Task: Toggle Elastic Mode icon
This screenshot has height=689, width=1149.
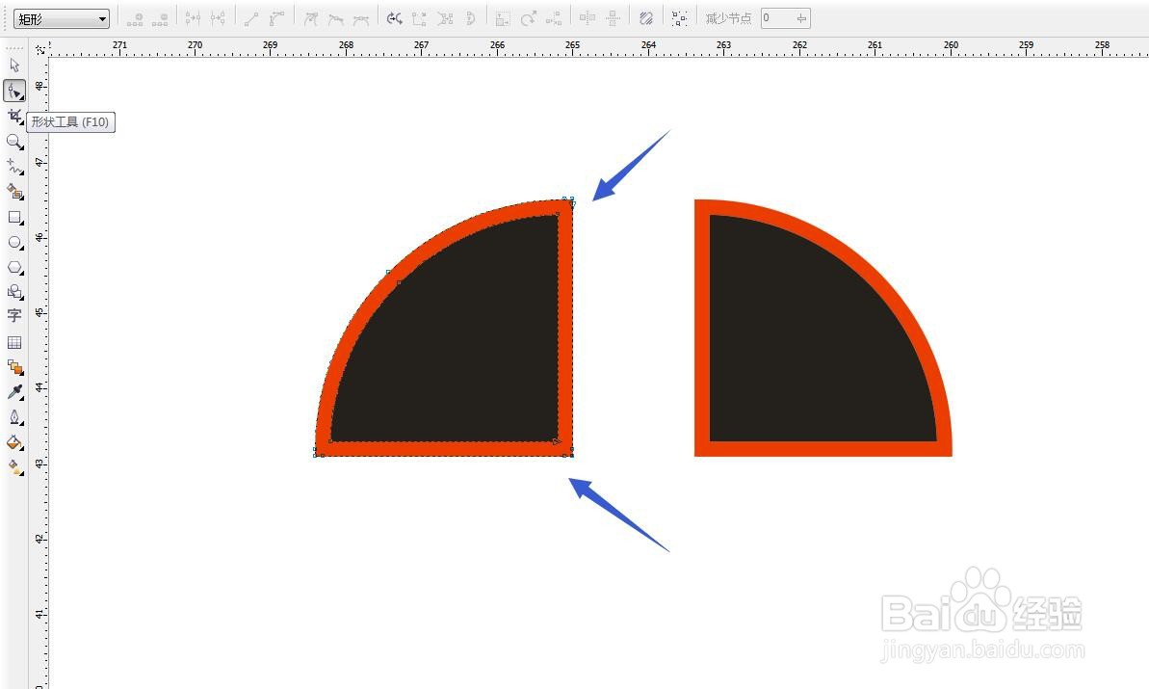Action: [x=645, y=18]
